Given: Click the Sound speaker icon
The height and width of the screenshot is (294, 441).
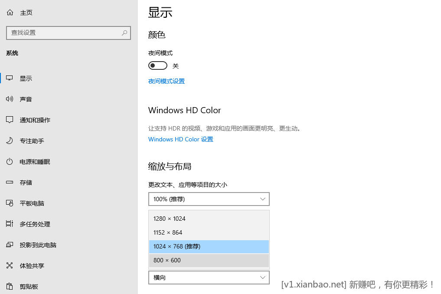Looking at the screenshot, I should click(10, 99).
